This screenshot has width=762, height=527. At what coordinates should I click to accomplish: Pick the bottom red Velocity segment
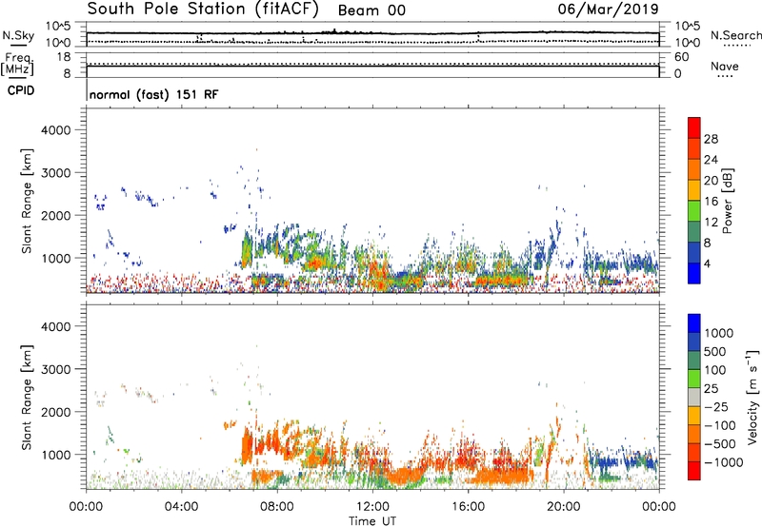pyautogui.click(x=694, y=471)
